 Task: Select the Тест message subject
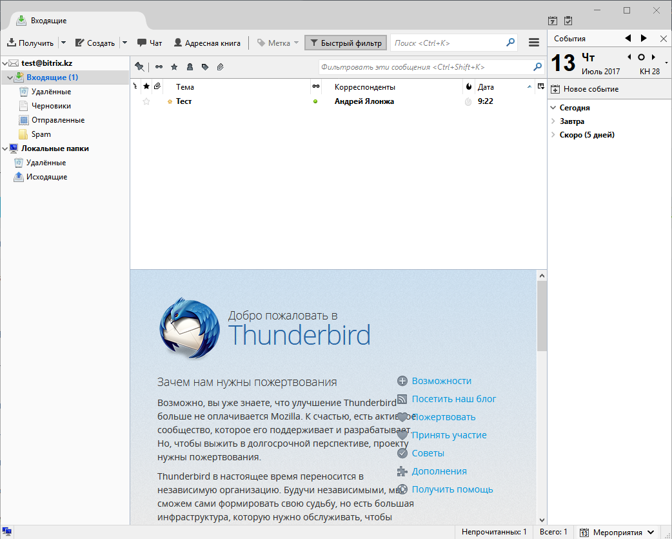coord(183,101)
